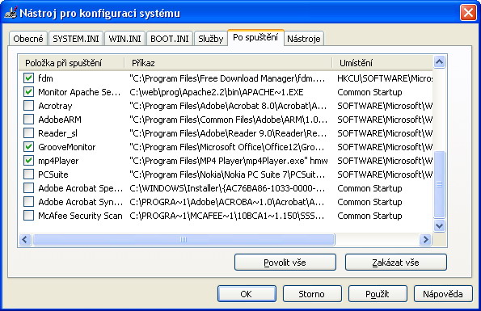
Task: Select the MCAFEE~1 command path
Action: [226, 216]
